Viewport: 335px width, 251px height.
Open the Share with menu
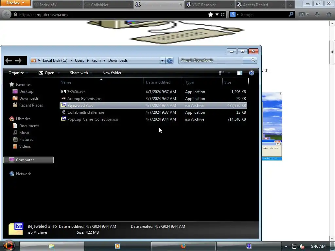[x=79, y=73]
